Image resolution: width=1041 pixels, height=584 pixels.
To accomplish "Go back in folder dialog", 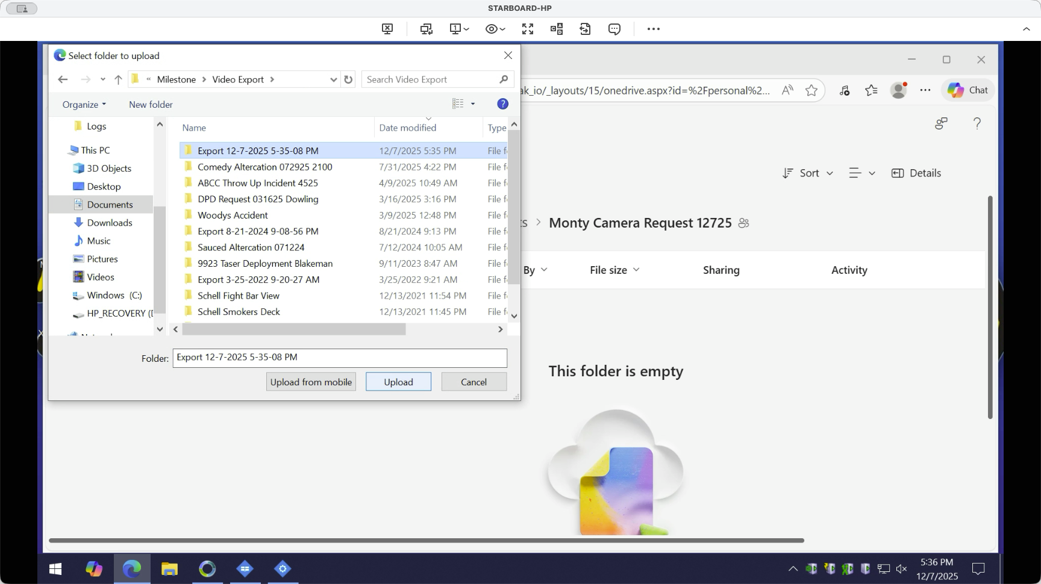I will 63,79.
